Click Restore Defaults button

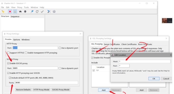click(23, 90)
